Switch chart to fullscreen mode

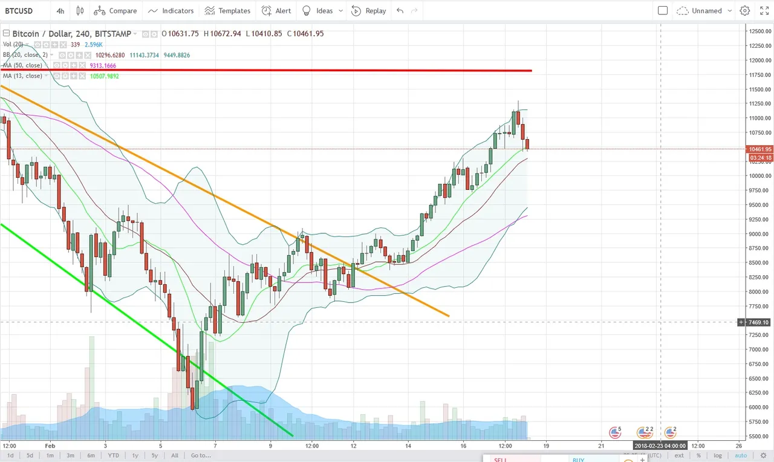tap(764, 10)
